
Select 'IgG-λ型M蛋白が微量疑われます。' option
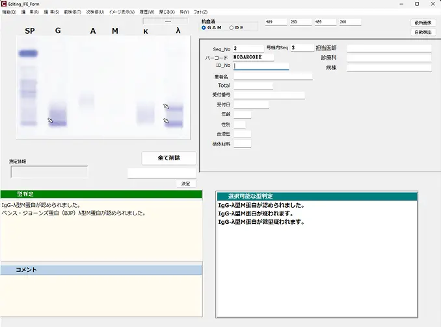point(261,222)
